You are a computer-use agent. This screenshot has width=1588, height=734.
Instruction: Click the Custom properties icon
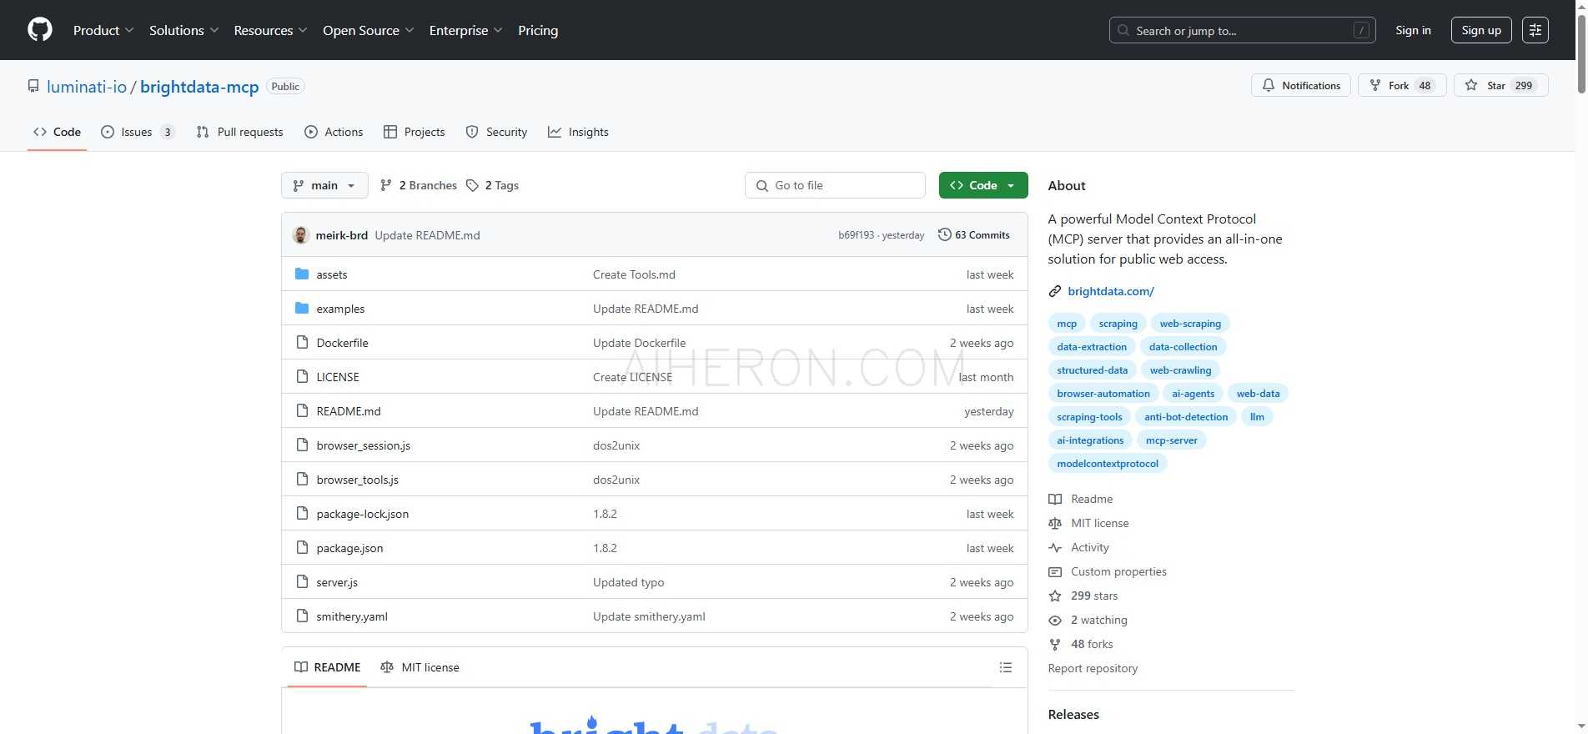(1055, 571)
